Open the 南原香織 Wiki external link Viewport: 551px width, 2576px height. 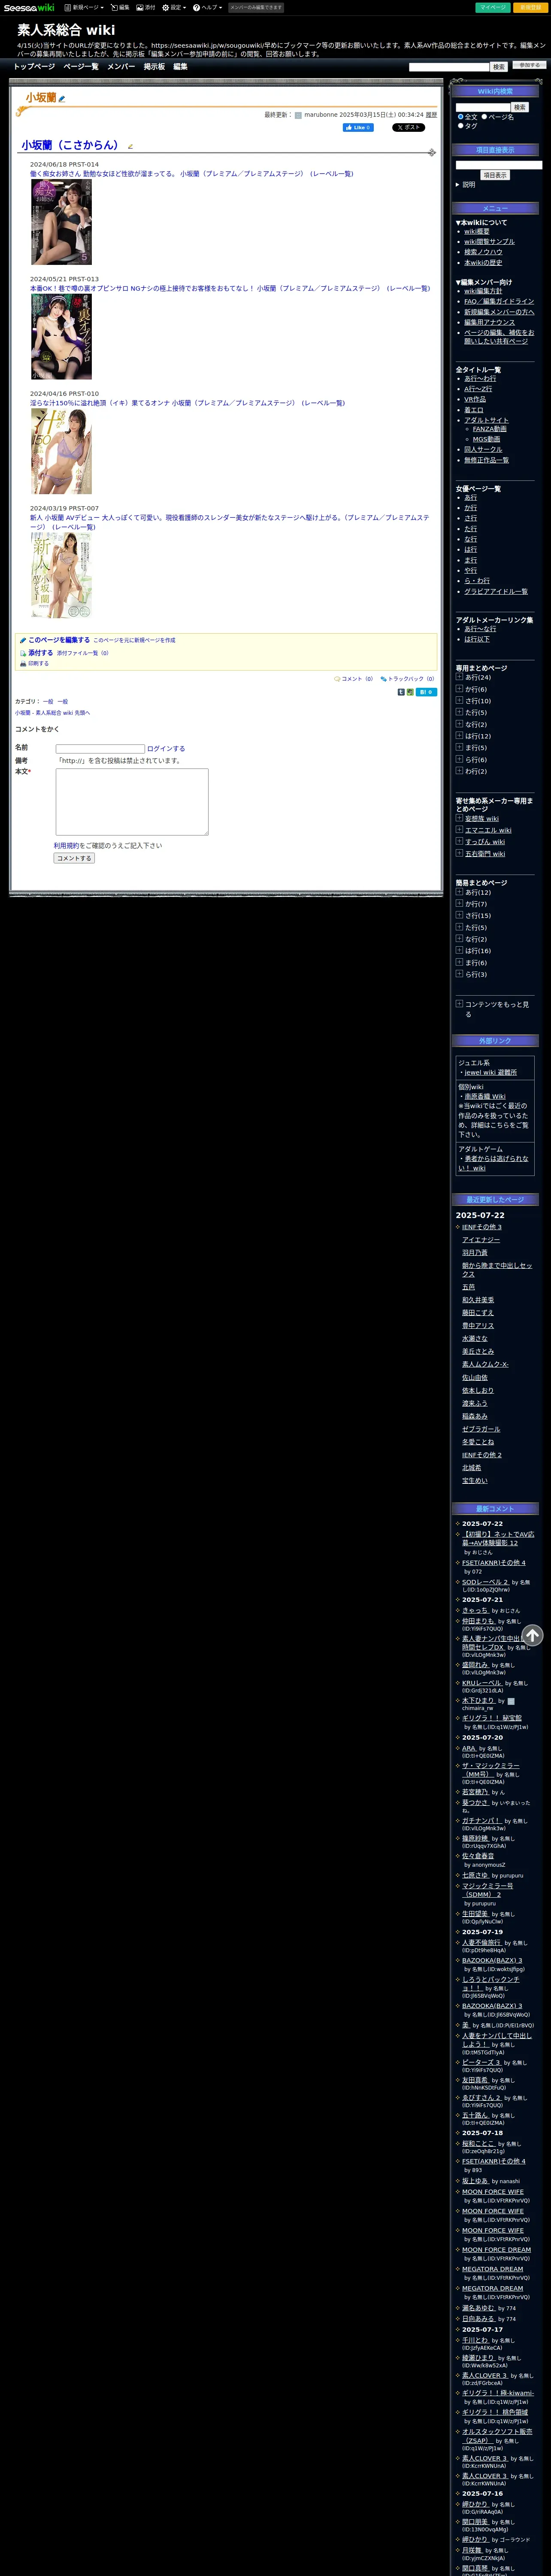click(x=485, y=1097)
